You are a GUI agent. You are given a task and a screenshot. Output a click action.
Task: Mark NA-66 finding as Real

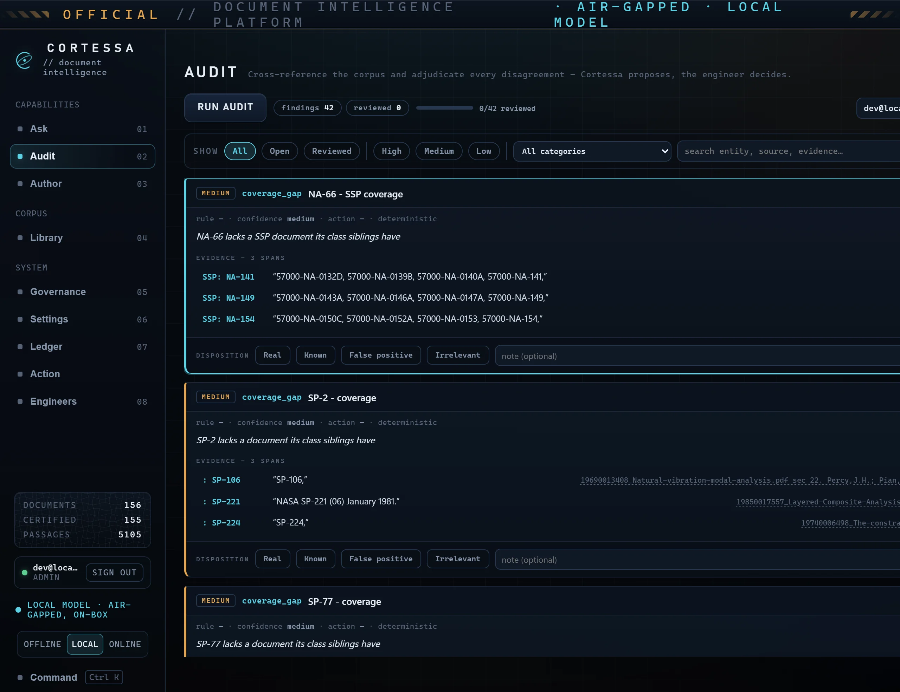[x=272, y=355]
